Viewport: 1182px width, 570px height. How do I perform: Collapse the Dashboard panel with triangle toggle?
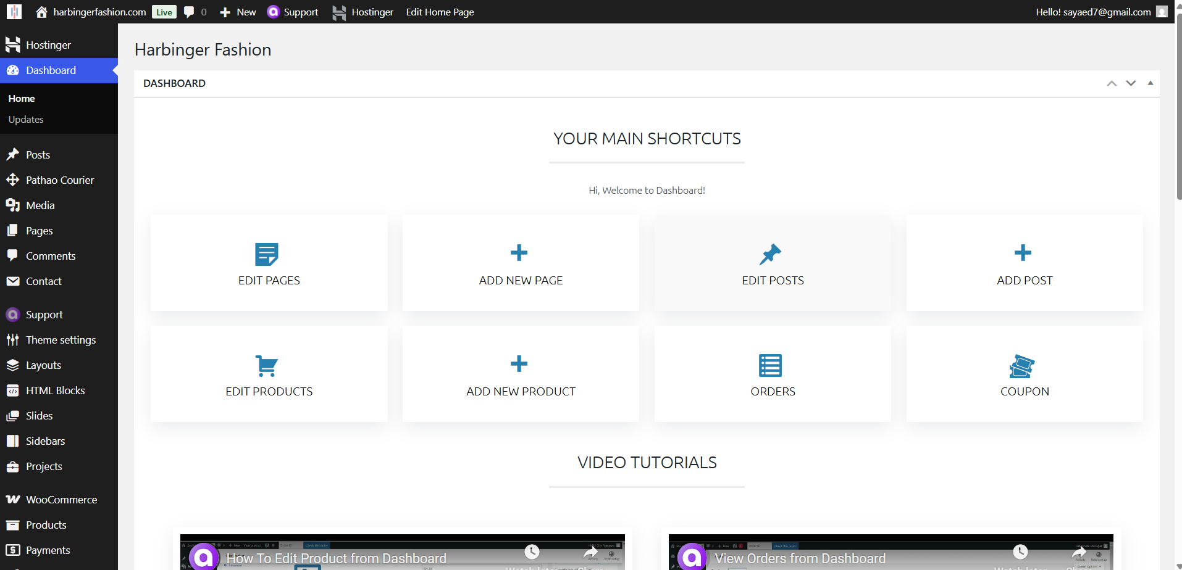1151,83
